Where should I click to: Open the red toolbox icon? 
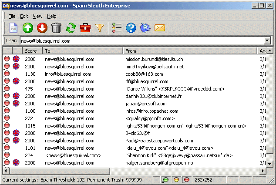pyautogui.click(x=85, y=28)
